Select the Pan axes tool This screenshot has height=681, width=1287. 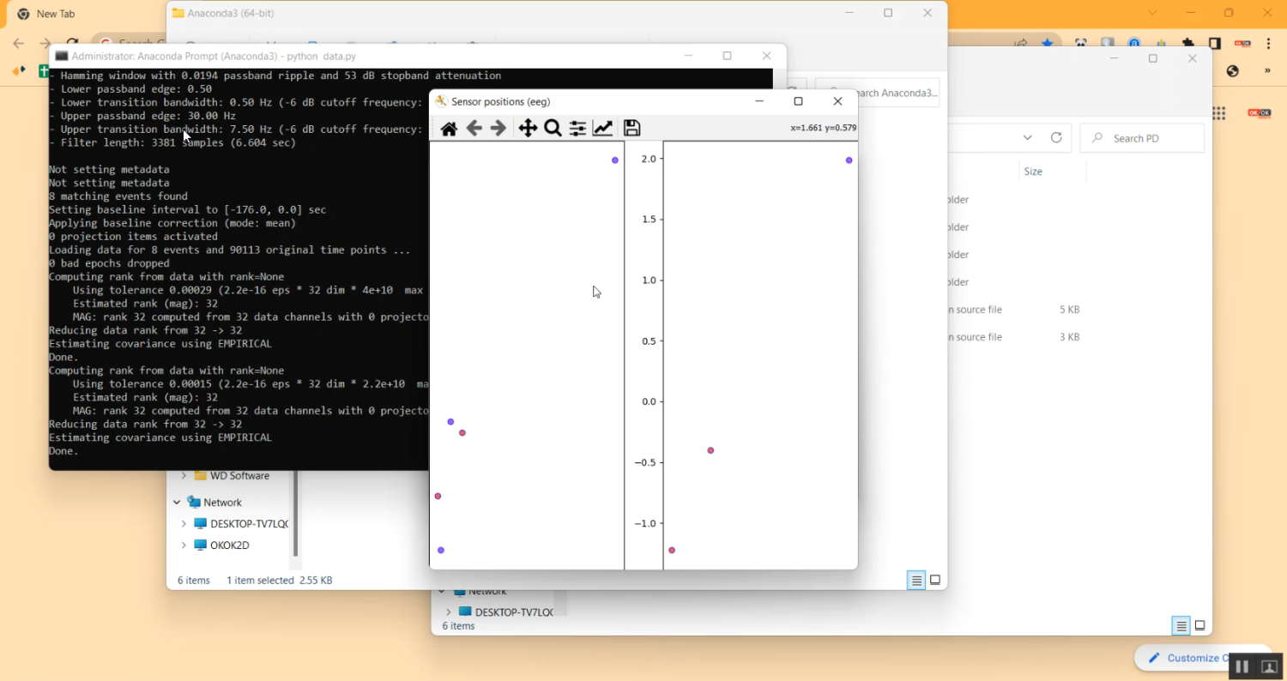(528, 129)
